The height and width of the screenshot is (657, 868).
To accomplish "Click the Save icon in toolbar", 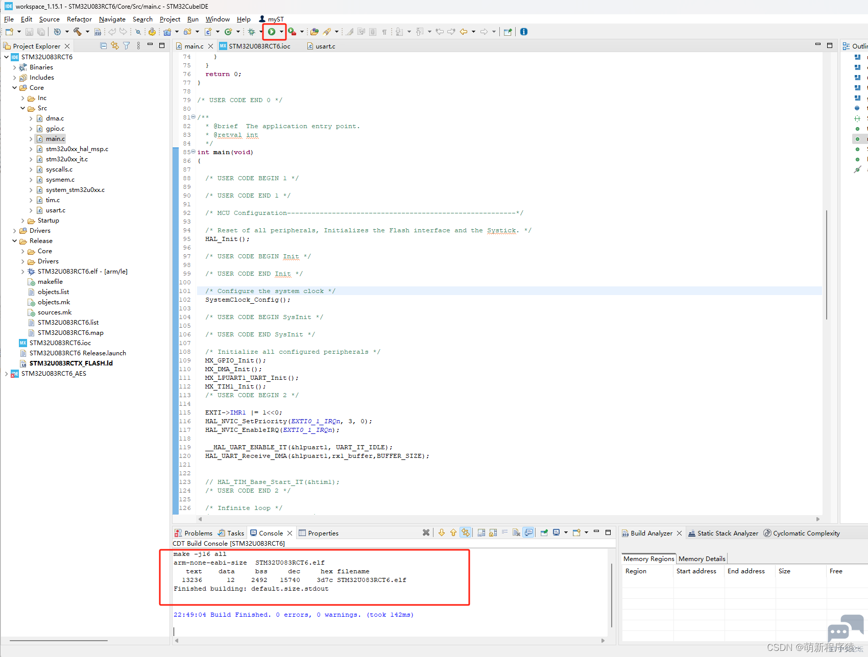I will (x=29, y=32).
